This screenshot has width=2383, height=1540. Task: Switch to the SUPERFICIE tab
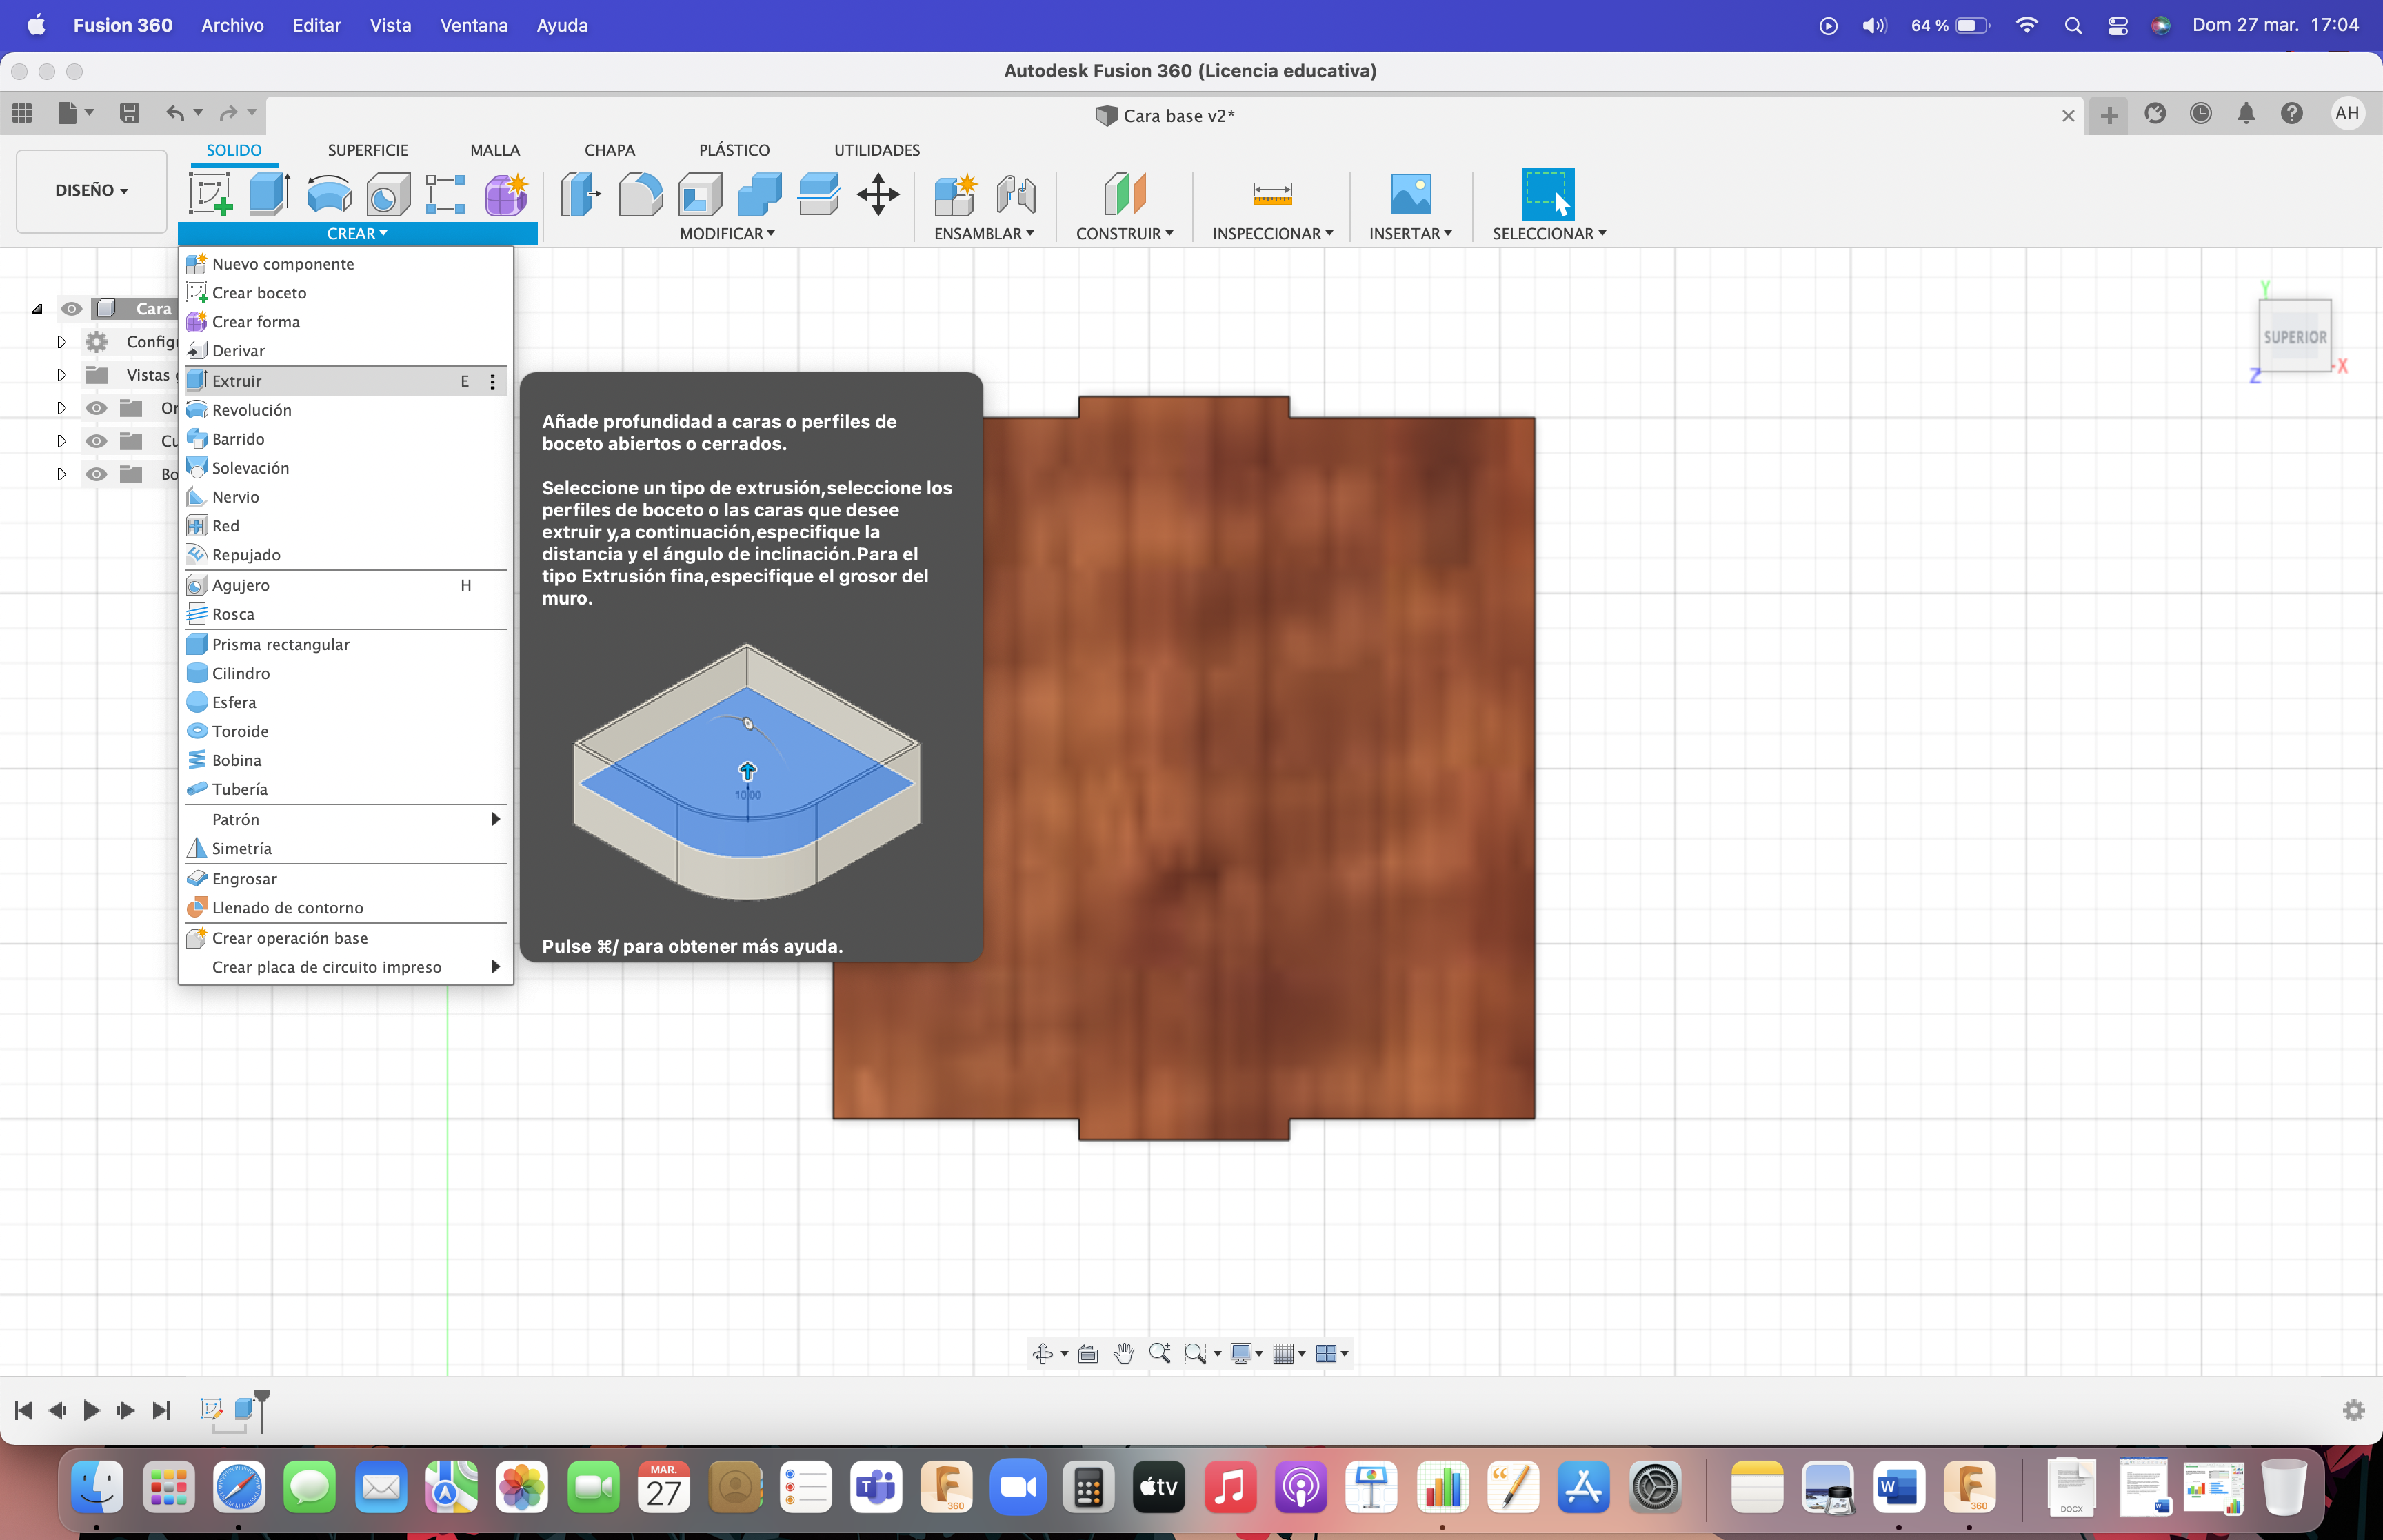coord(368,150)
